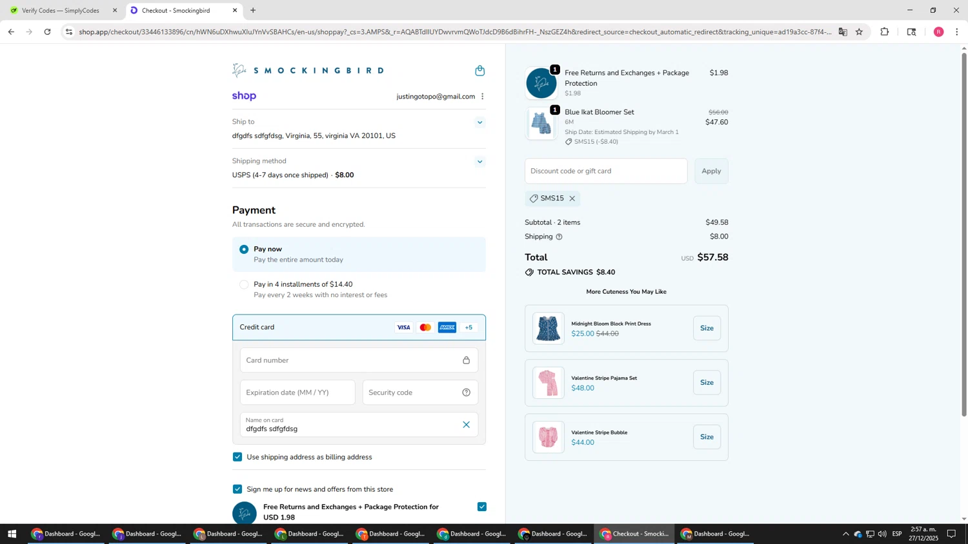Click the American Express logo
This screenshot has width=968, height=544.
point(447,327)
